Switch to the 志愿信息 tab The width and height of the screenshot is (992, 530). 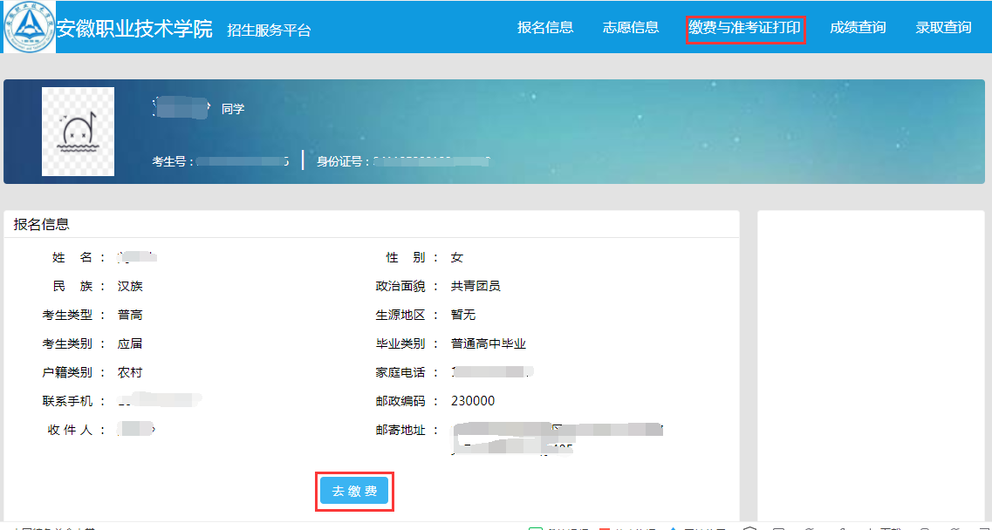pyautogui.click(x=631, y=28)
